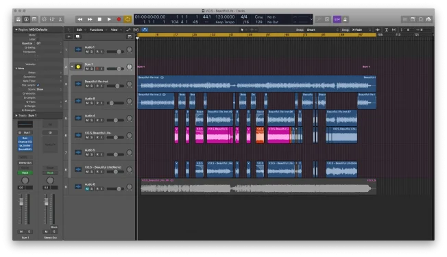The width and height of the screenshot is (447, 257).
Task: Unmute the Audio 6 track
Action: click(x=87, y=188)
